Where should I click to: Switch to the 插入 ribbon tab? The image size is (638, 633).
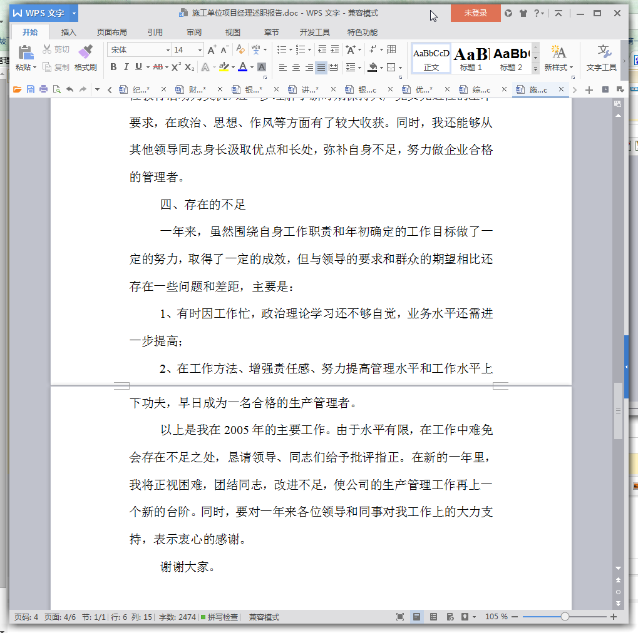[68, 32]
